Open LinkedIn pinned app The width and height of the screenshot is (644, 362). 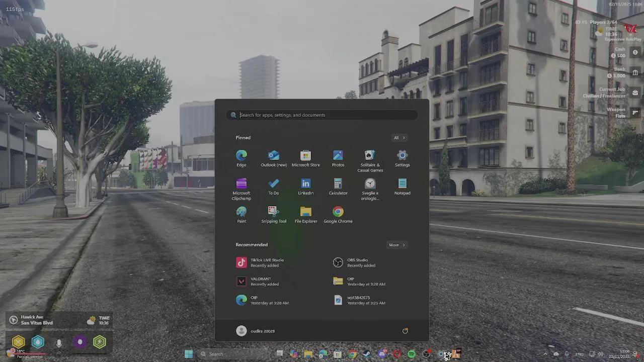pos(306,187)
